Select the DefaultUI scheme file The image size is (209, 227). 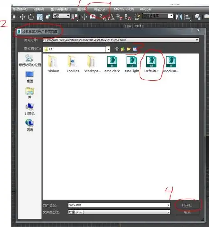pos(151,64)
